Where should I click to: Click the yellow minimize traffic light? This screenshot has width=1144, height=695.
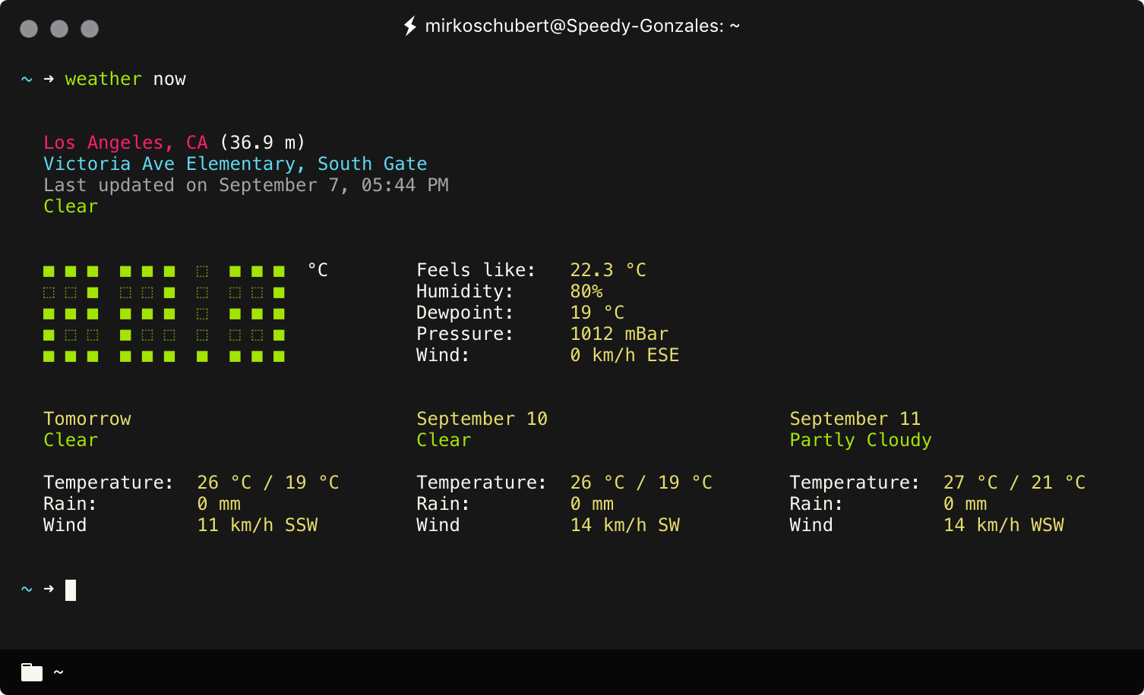[x=59, y=29]
